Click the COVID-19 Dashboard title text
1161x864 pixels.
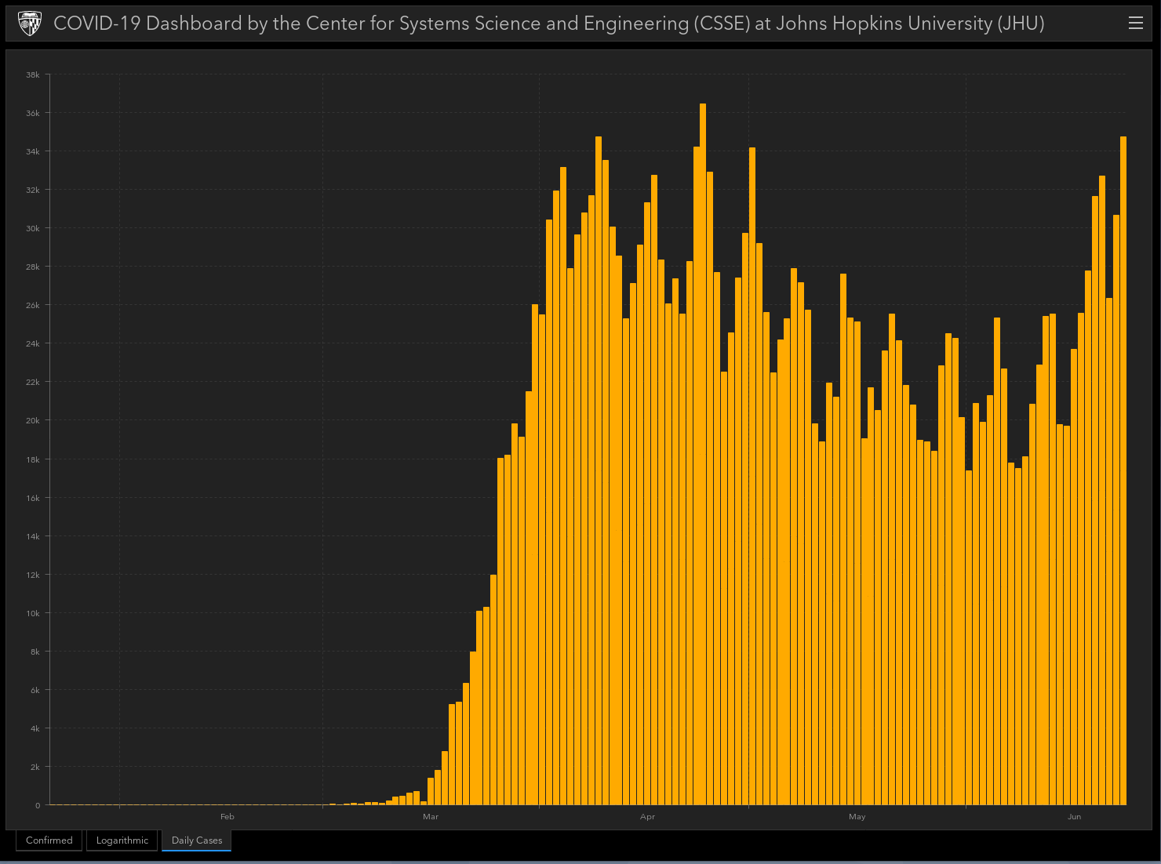point(548,24)
